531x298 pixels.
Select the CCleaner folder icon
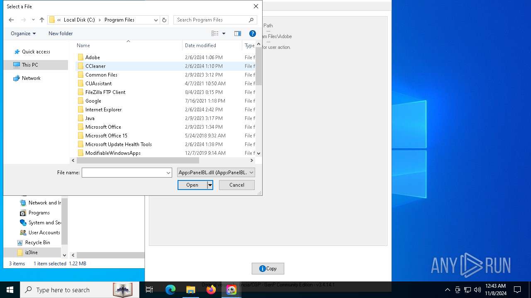pyautogui.click(x=81, y=66)
